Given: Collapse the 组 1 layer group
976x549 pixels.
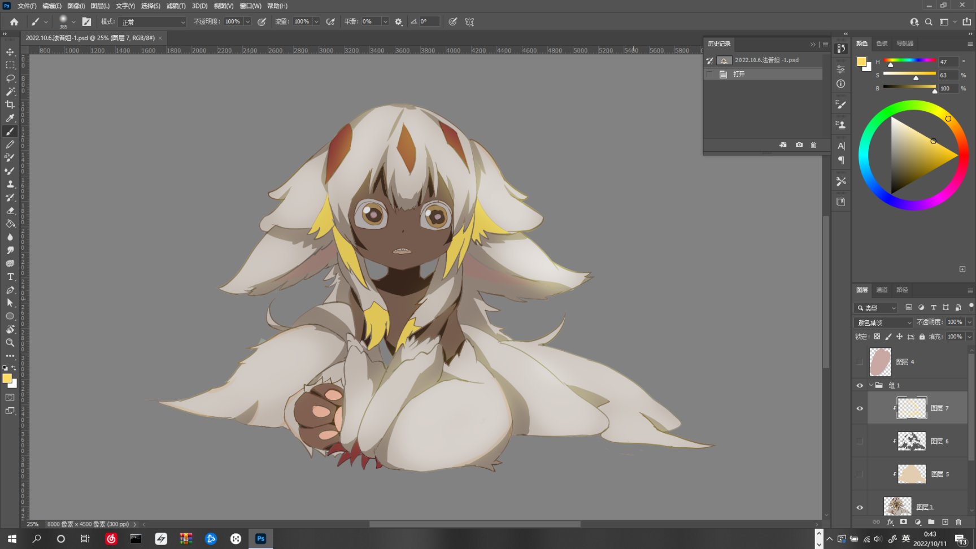Looking at the screenshot, I should (x=871, y=385).
